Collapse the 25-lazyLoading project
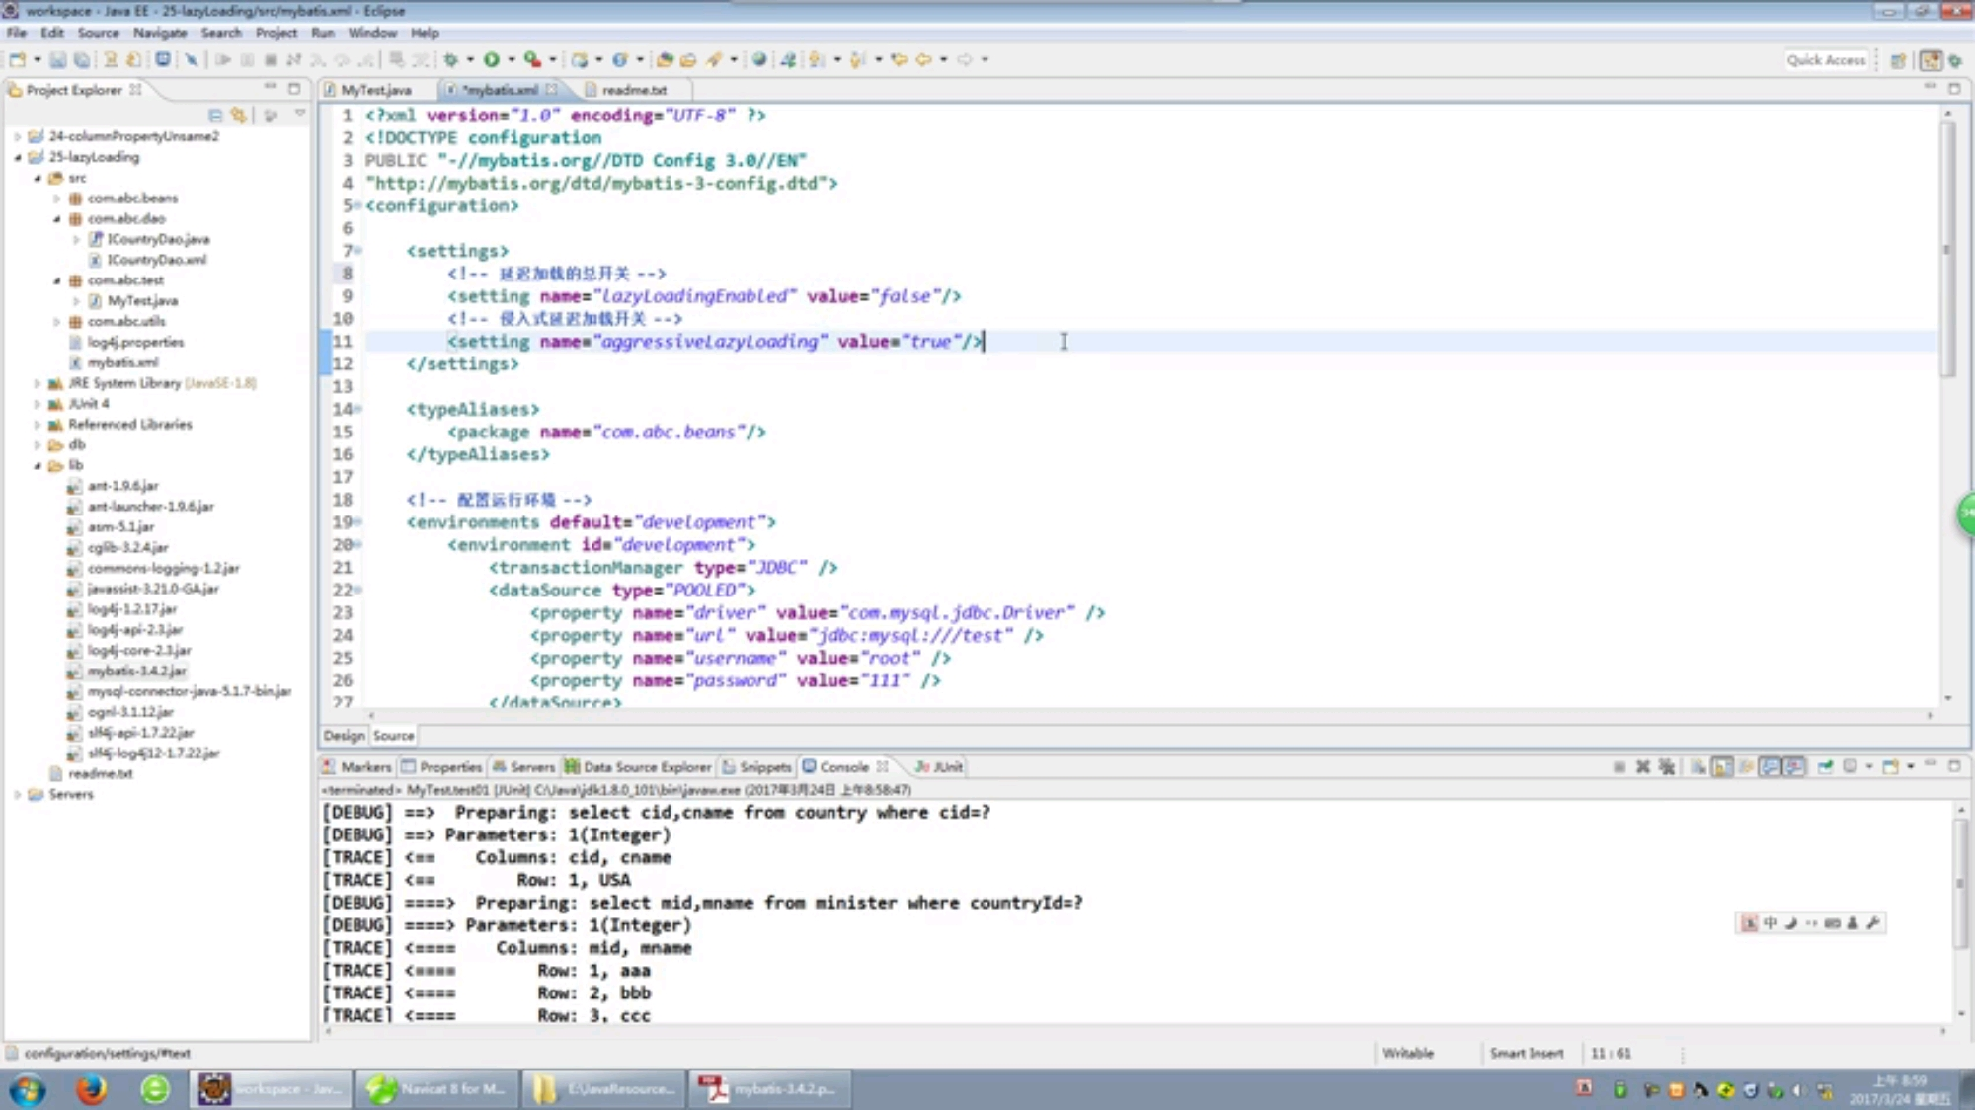1975x1110 pixels. (17, 157)
